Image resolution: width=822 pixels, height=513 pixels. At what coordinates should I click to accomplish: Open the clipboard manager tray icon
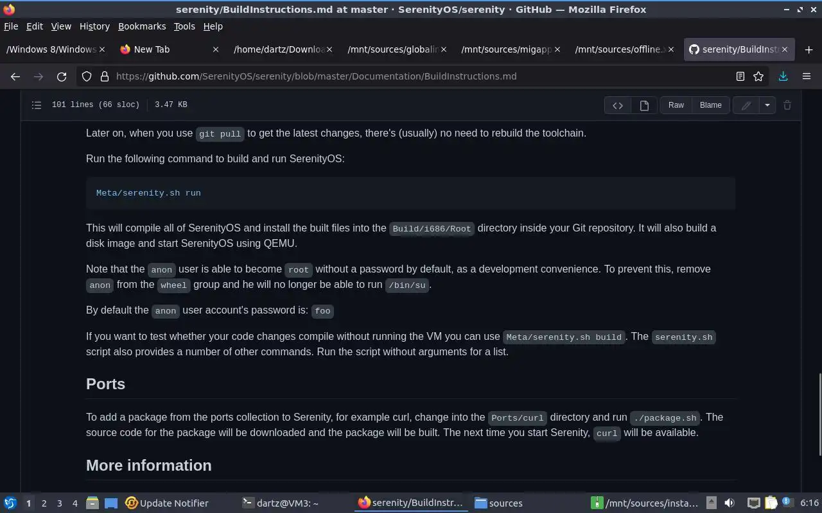(771, 503)
